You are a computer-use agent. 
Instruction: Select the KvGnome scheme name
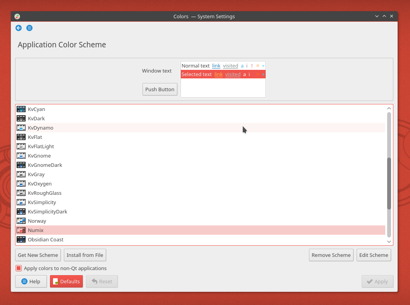[x=39, y=156]
